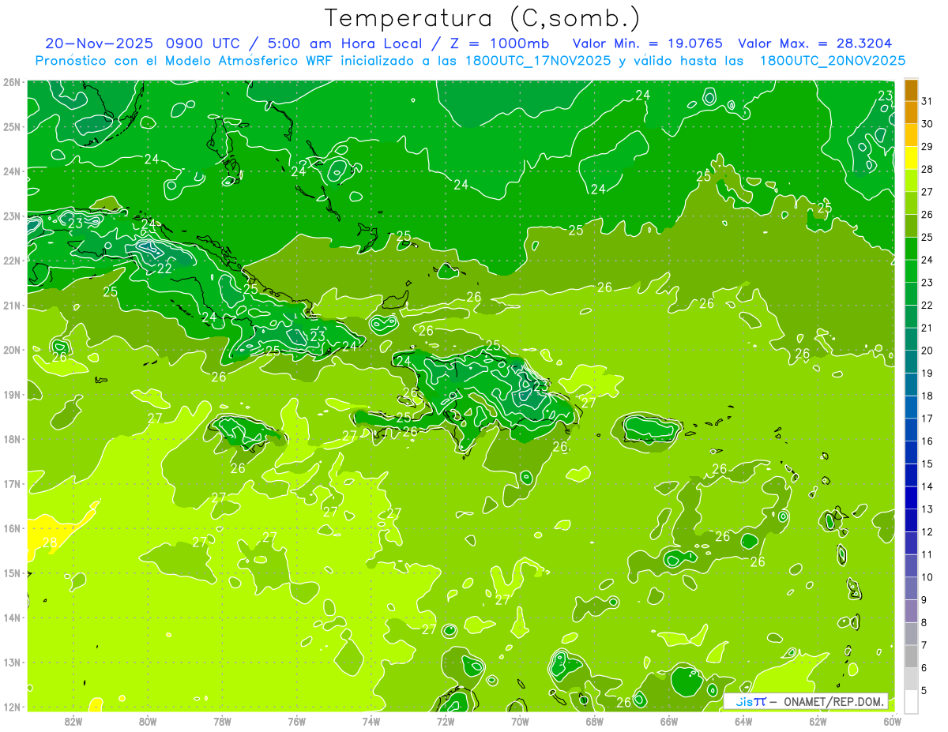Click the 24N latitude axis label
This screenshot has width=948, height=732.
point(11,171)
